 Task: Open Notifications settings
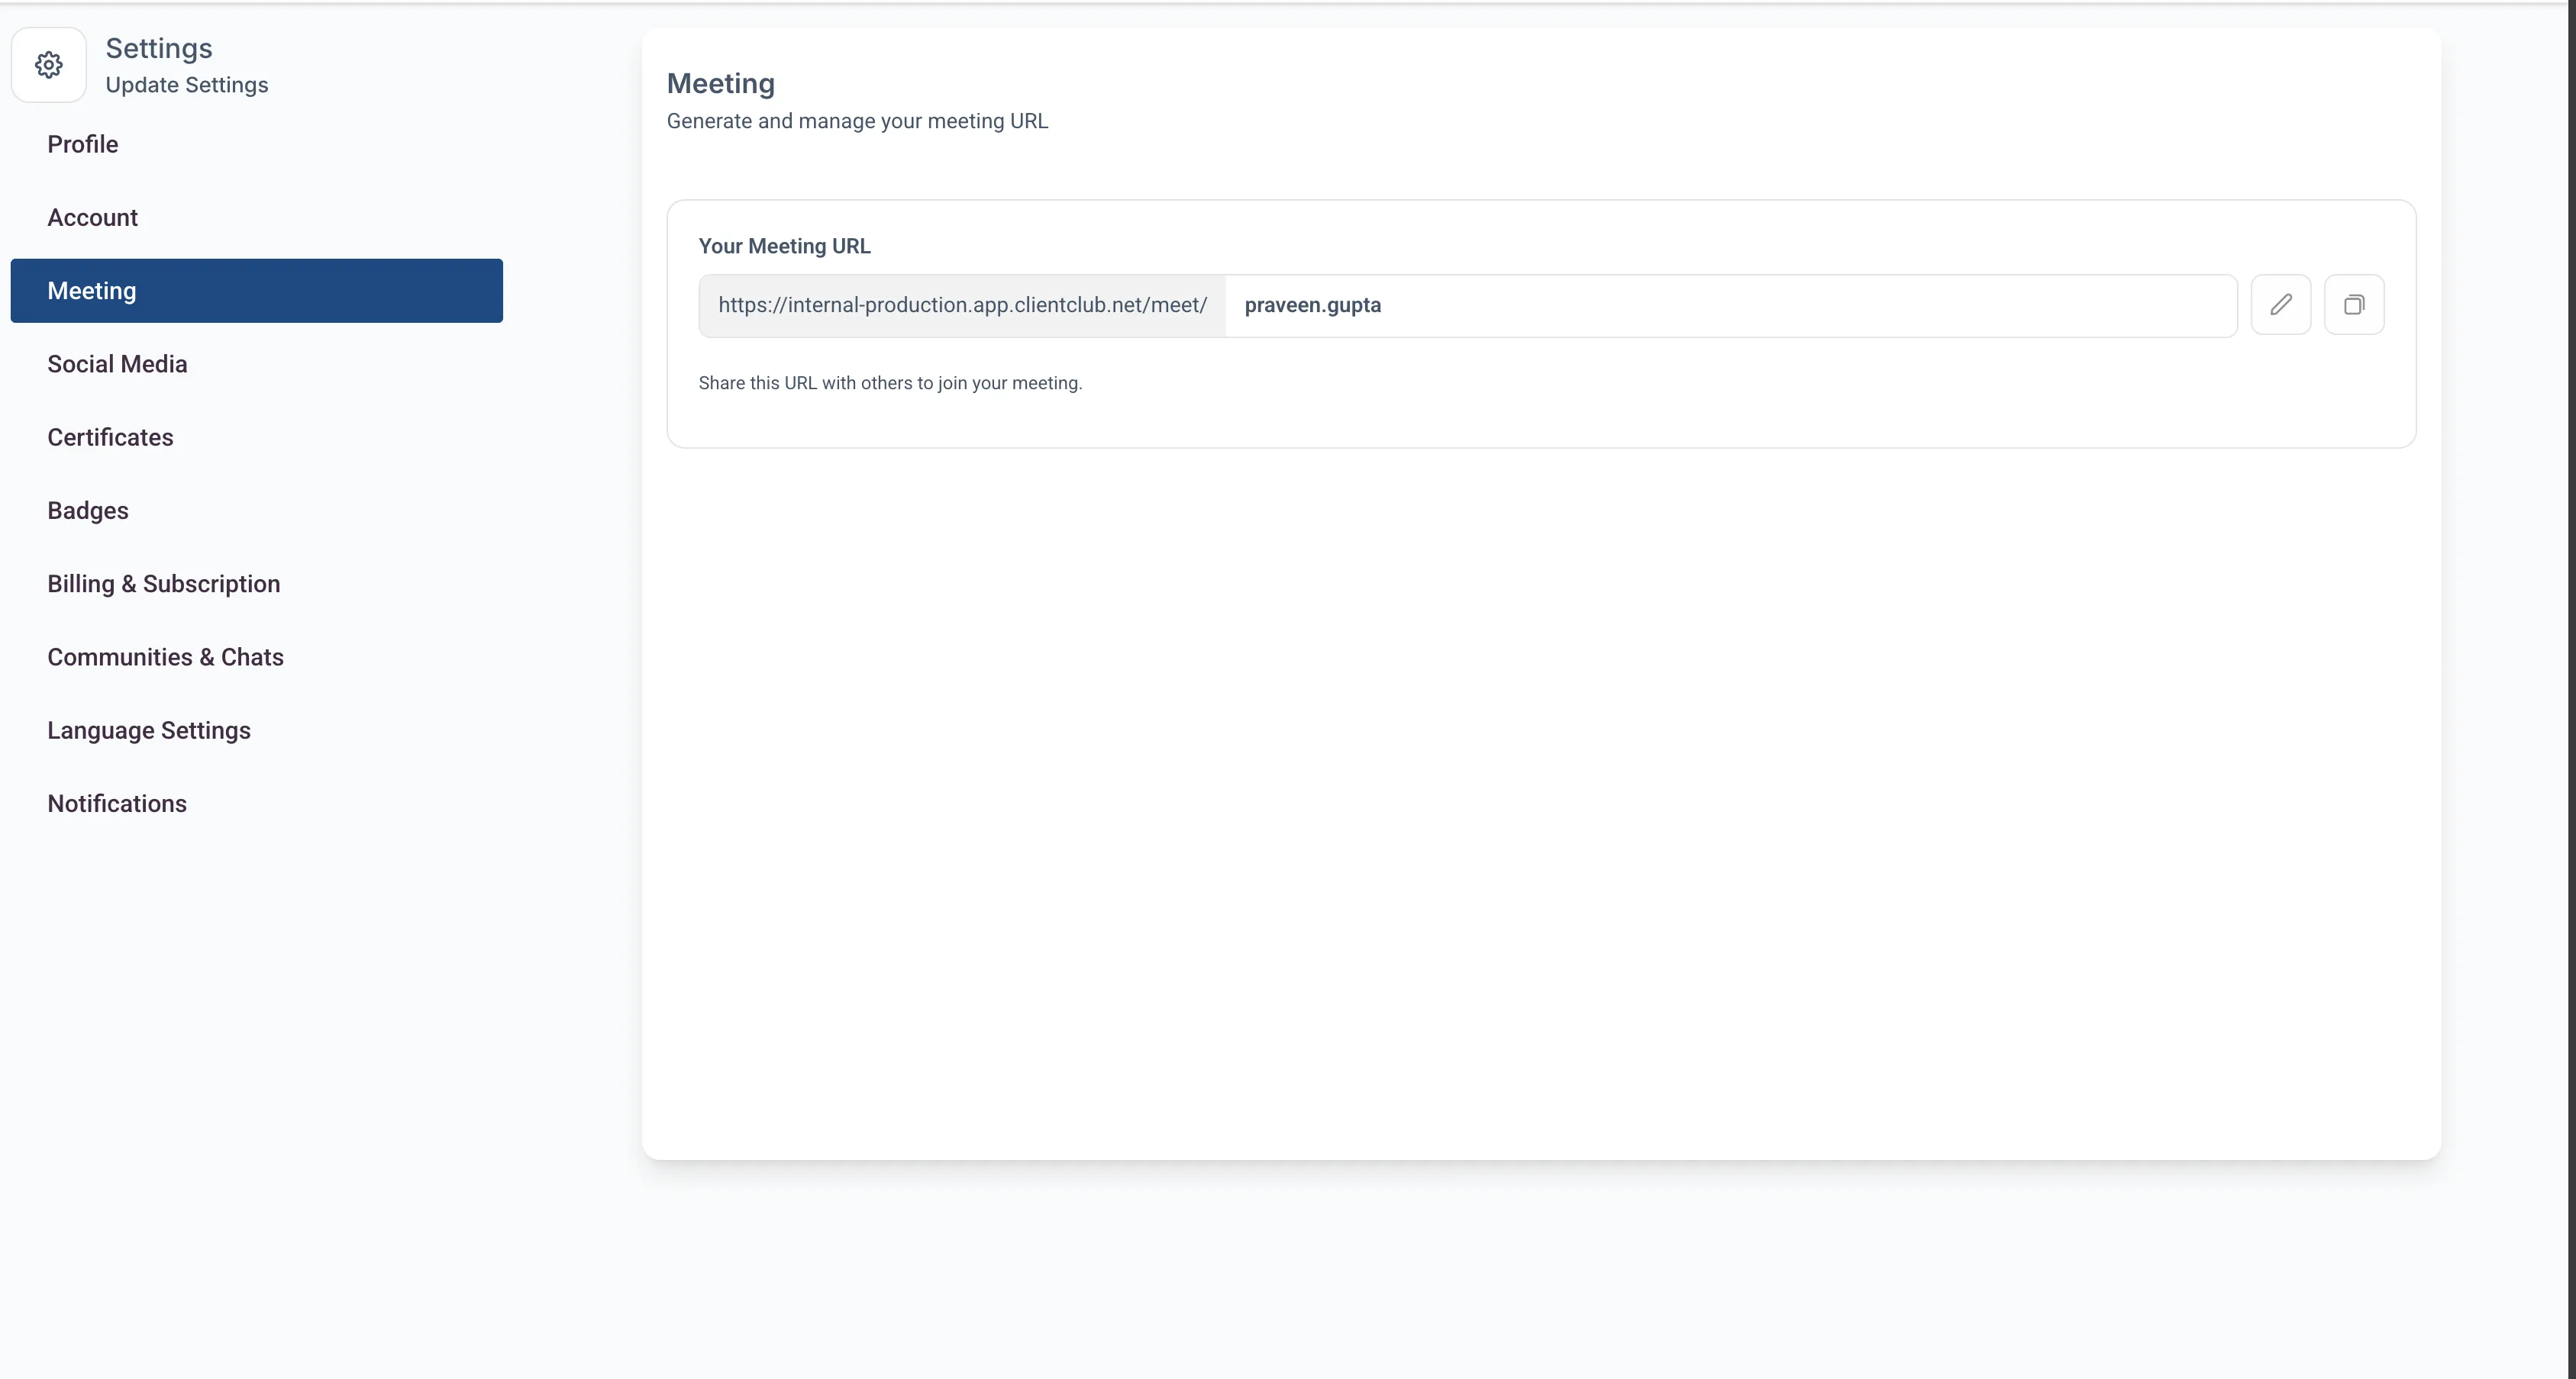pos(117,804)
